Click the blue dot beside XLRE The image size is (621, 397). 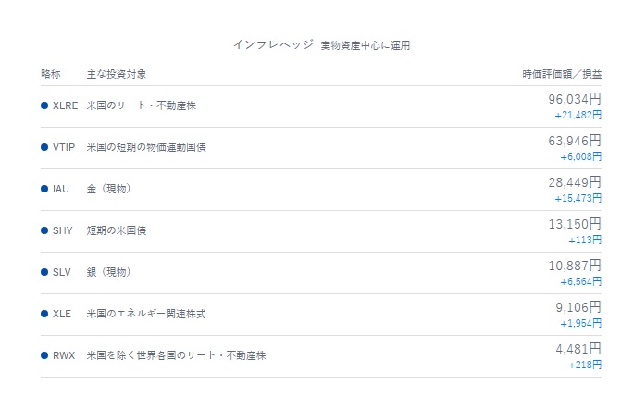44,105
